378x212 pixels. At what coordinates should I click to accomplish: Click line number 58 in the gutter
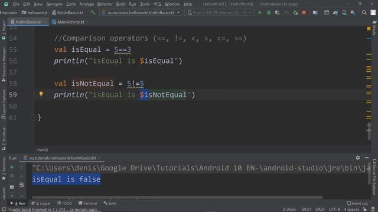13,84
